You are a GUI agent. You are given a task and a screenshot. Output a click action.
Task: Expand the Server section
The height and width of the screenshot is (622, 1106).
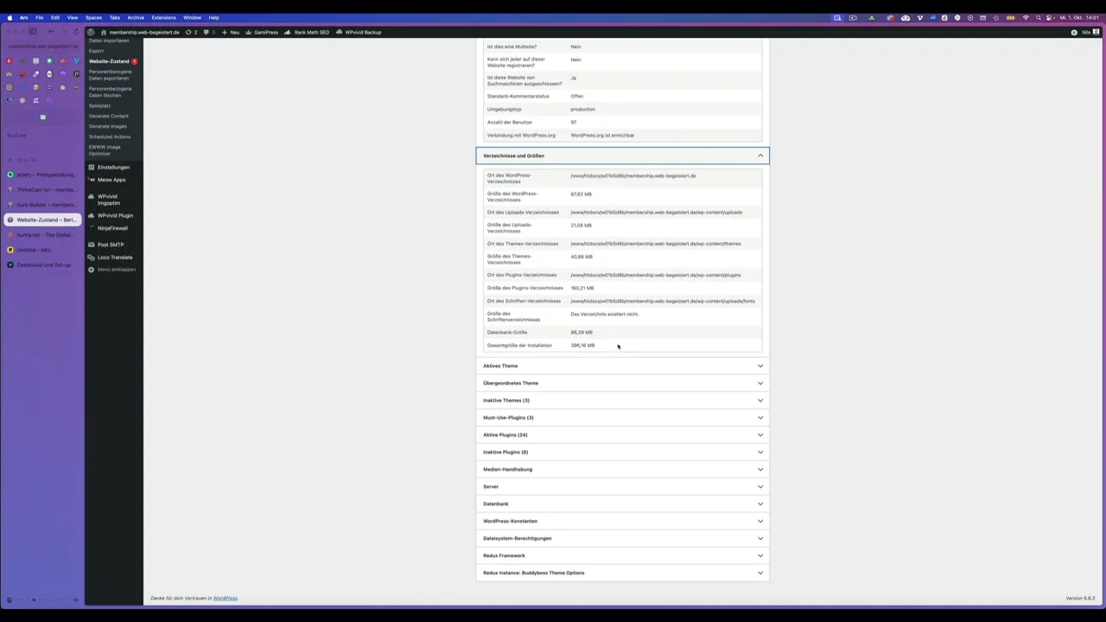point(622,486)
